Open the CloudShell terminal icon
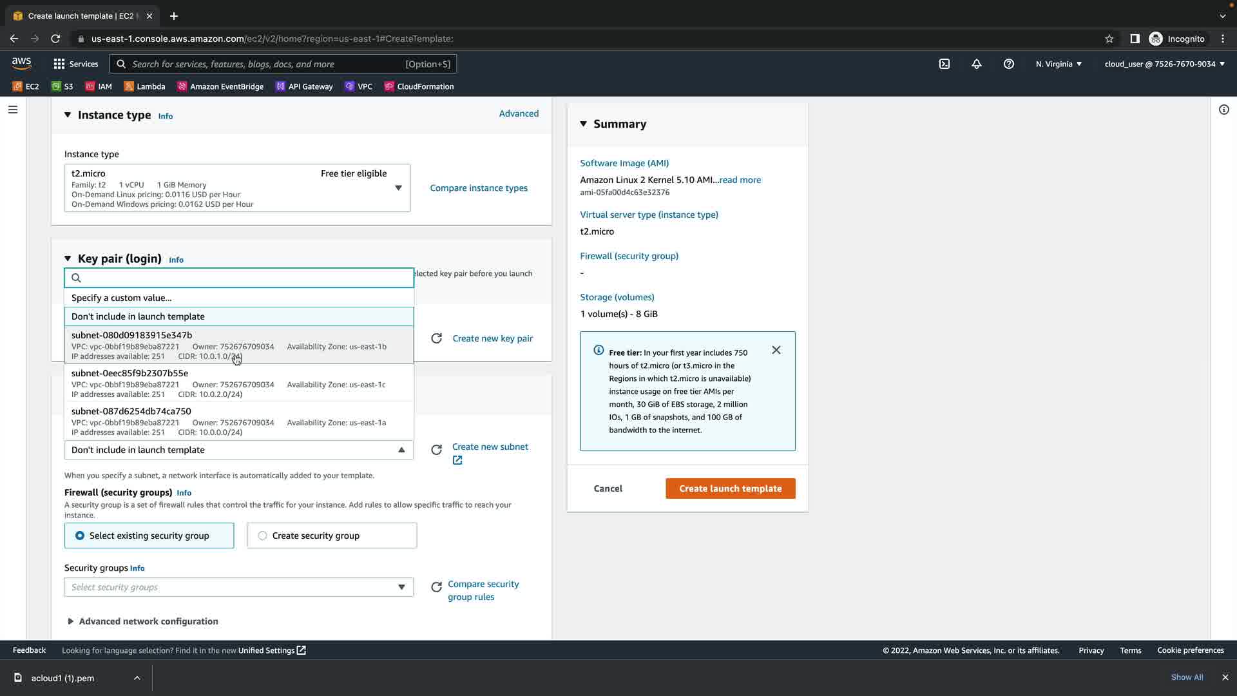 coord(945,64)
